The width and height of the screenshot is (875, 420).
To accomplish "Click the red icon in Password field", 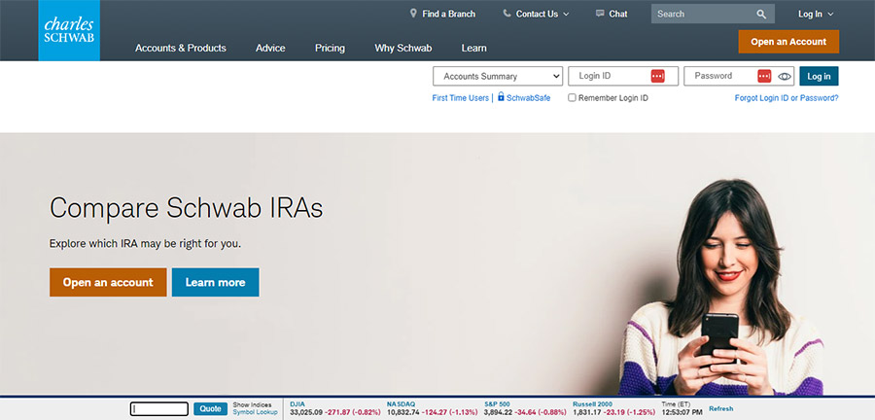I will pyautogui.click(x=764, y=76).
